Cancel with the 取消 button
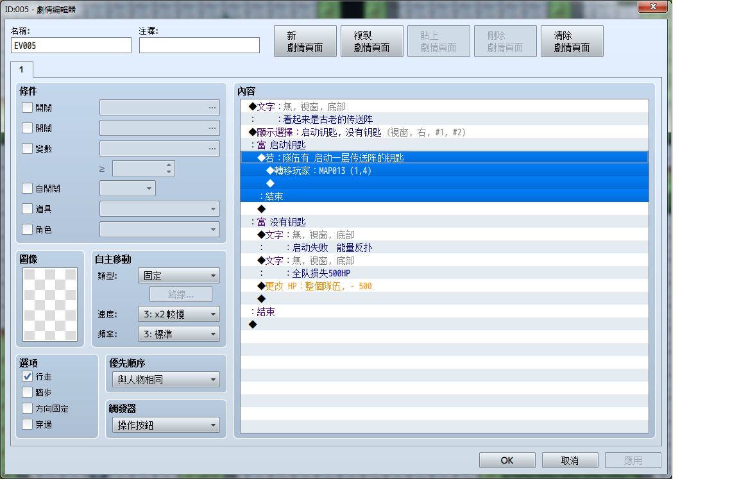Viewport: 739px width, 479px height. pyautogui.click(x=570, y=460)
